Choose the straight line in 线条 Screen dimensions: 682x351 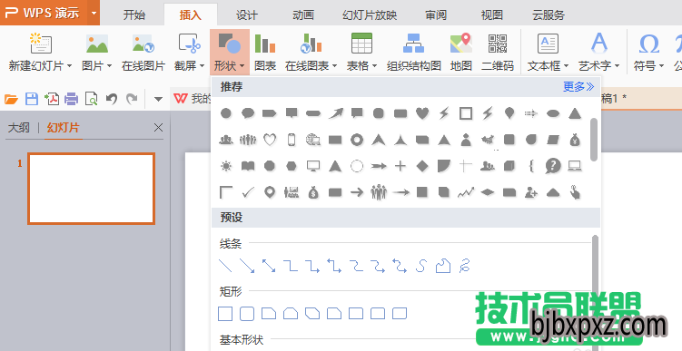[225, 266]
